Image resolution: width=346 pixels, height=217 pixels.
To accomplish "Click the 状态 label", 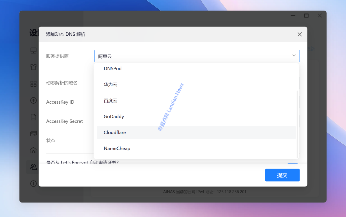I will point(51,140).
